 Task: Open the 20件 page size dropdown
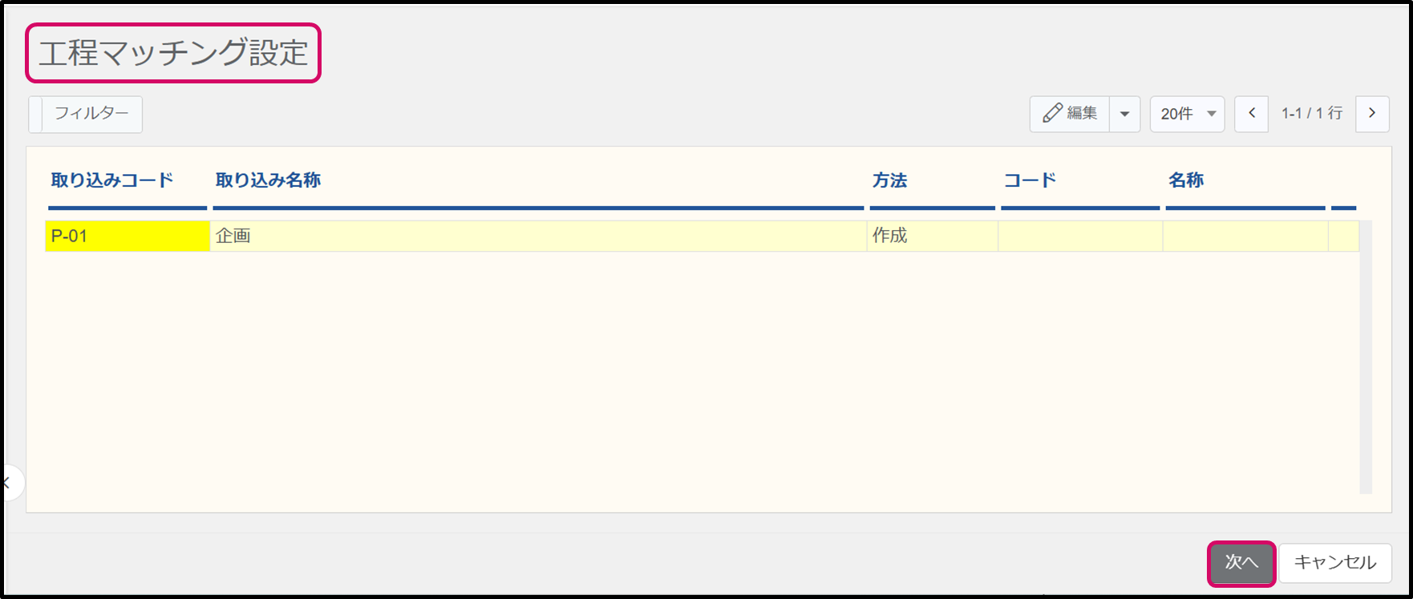click(1187, 114)
